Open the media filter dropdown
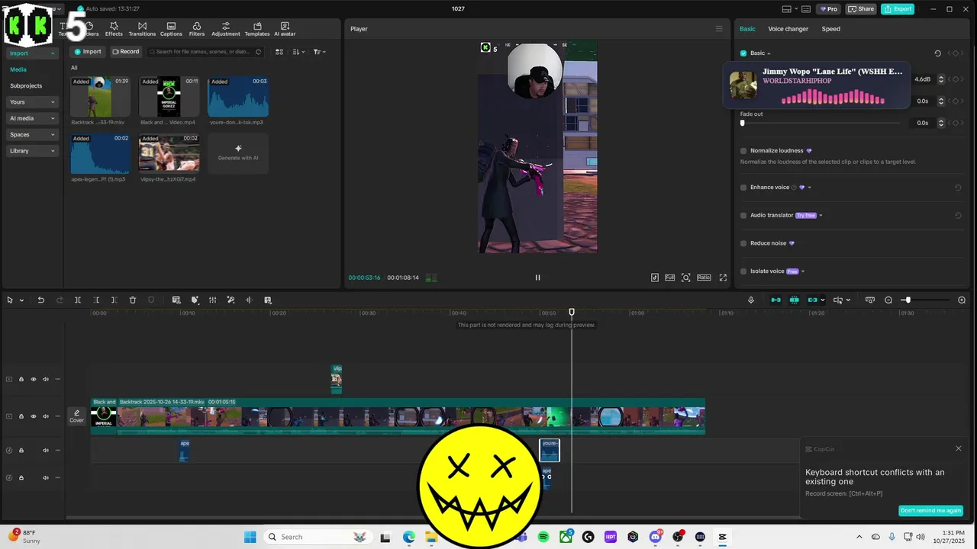This screenshot has width=977, height=549. click(320, 52)
